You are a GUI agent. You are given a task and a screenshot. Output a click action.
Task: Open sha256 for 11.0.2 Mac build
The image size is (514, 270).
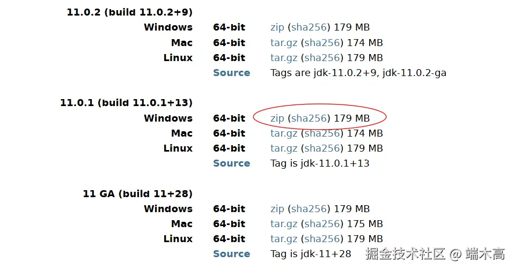tap(322, 43)
